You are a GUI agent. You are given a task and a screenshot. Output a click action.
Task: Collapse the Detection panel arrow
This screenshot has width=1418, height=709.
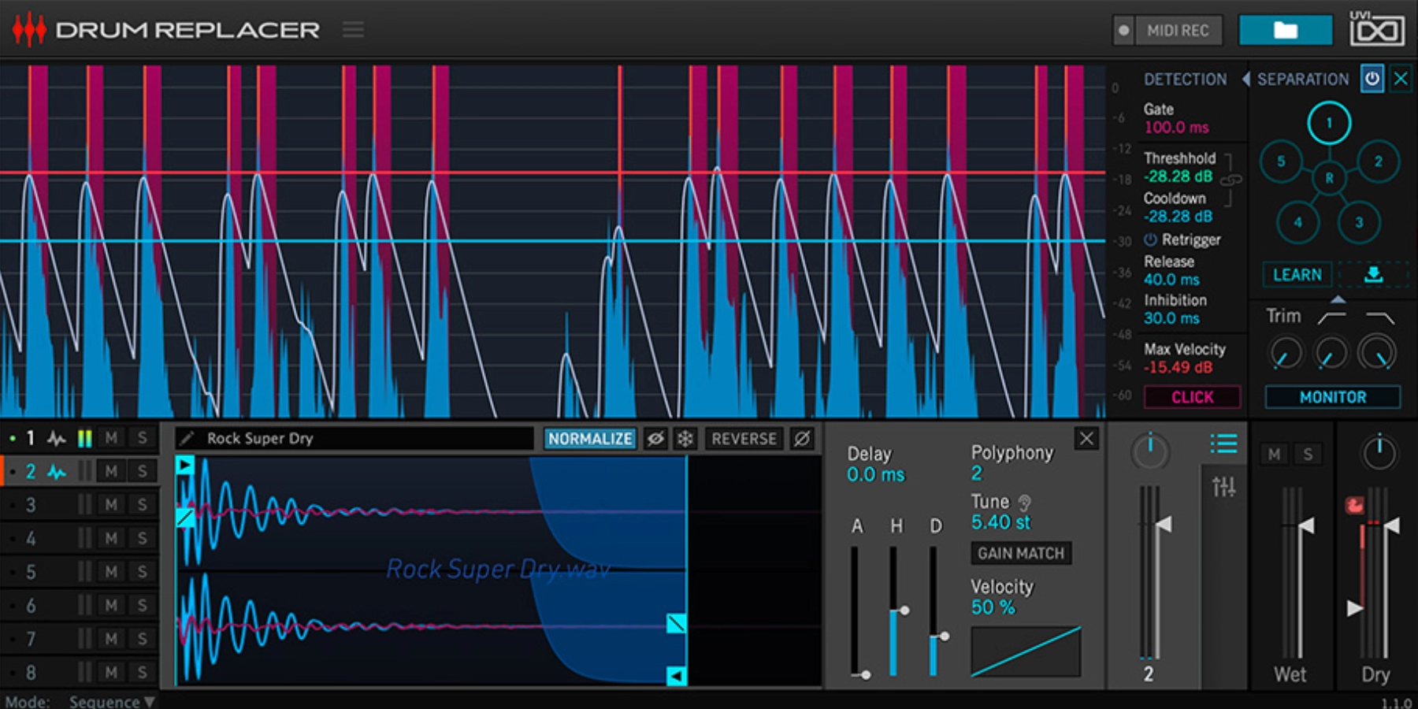point(1245,79)
